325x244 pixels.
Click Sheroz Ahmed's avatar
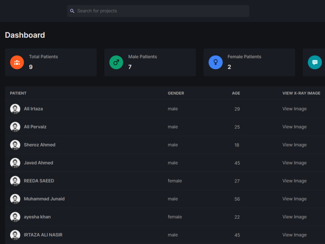pos(15,145)
